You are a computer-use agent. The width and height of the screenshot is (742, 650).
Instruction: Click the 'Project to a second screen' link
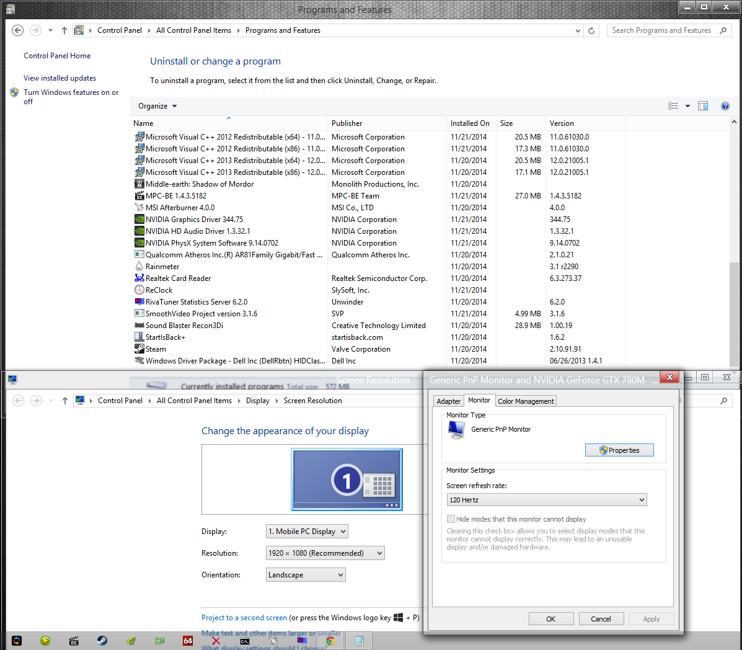(x=244, y=617)
